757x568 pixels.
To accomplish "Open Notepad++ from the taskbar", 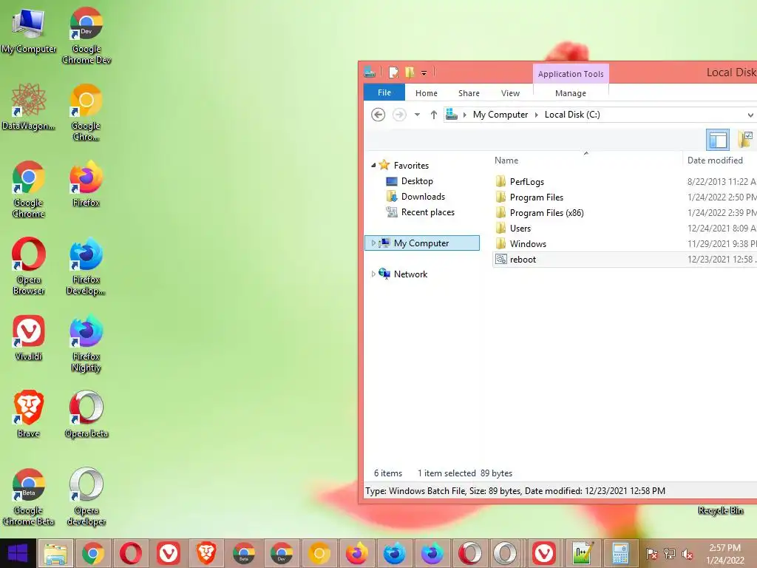I will tap(583, 553).
